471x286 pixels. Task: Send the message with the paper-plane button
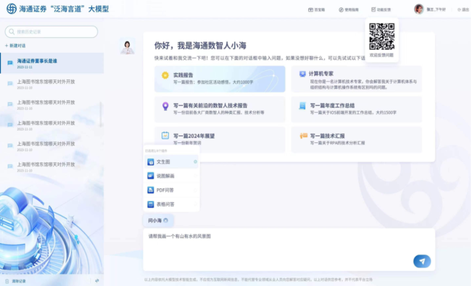pos(422,261)
